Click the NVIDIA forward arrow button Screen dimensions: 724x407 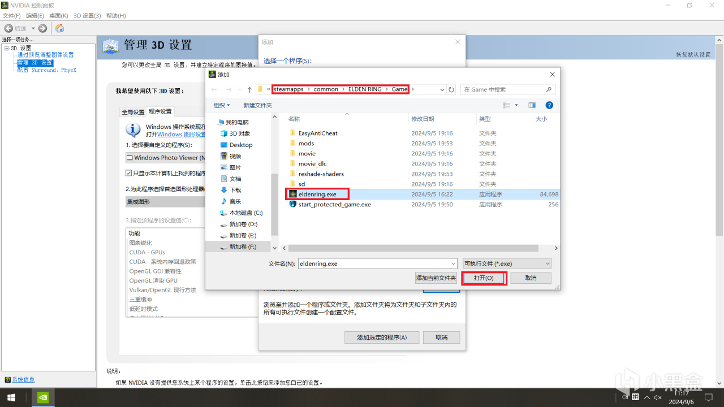pos(42,28)
